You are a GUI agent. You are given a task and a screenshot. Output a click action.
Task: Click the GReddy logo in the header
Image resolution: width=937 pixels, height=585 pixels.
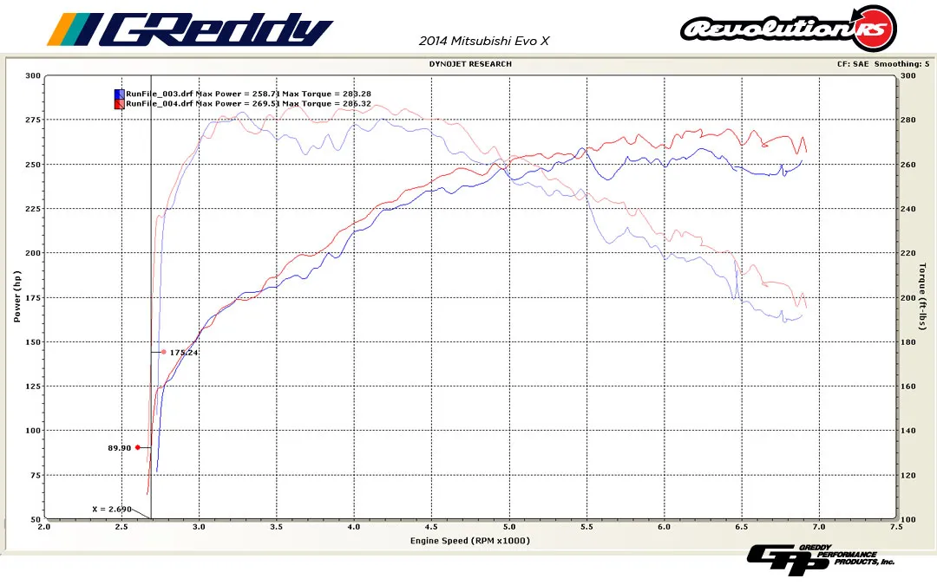point(189,29)
